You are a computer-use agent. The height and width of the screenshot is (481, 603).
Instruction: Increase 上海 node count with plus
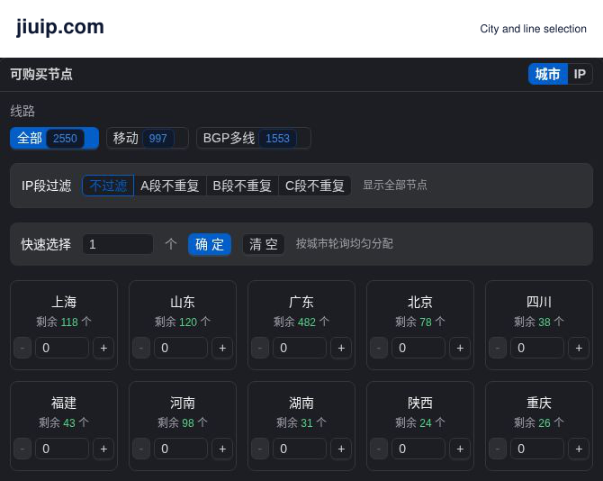[103, 348]
